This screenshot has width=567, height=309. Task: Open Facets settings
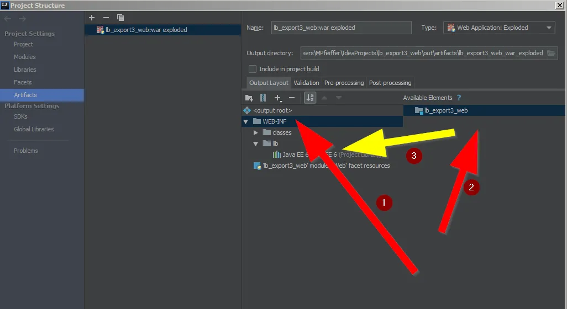tap(23, 82)
